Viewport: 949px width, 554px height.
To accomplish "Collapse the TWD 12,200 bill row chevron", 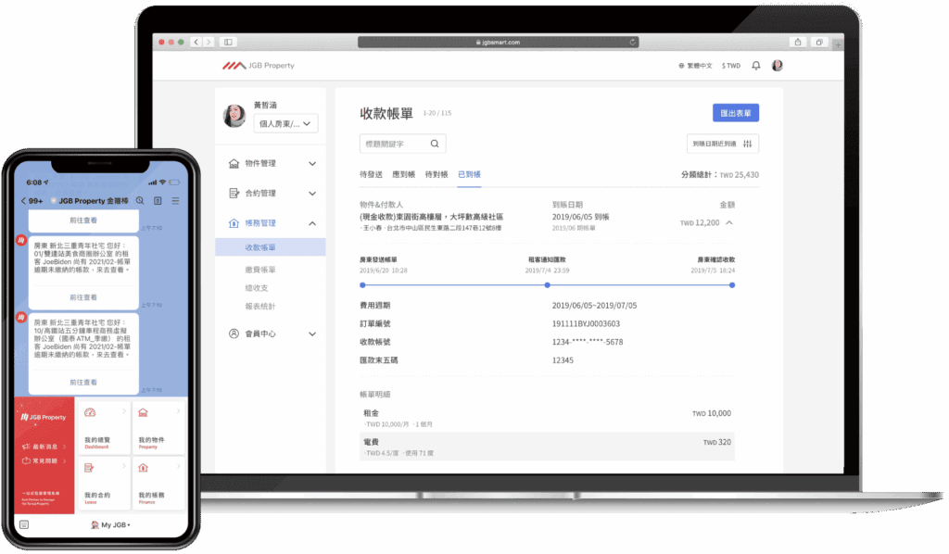I will click(x=729, y=222).
